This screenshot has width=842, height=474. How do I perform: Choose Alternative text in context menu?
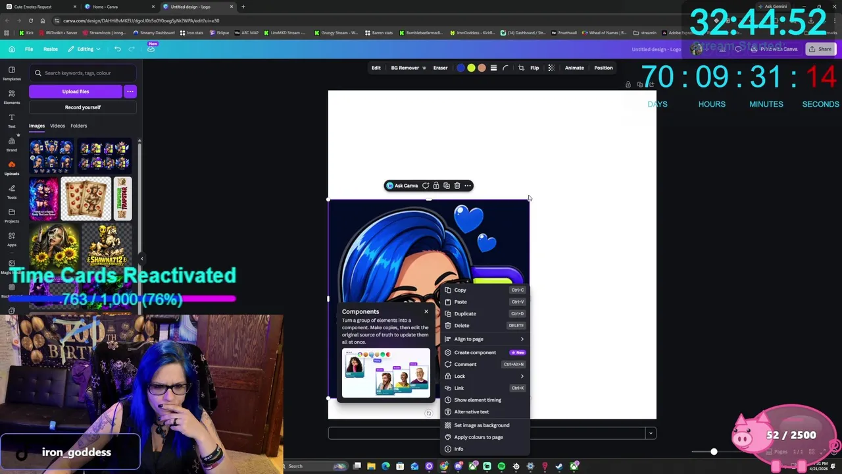point(485,411)
